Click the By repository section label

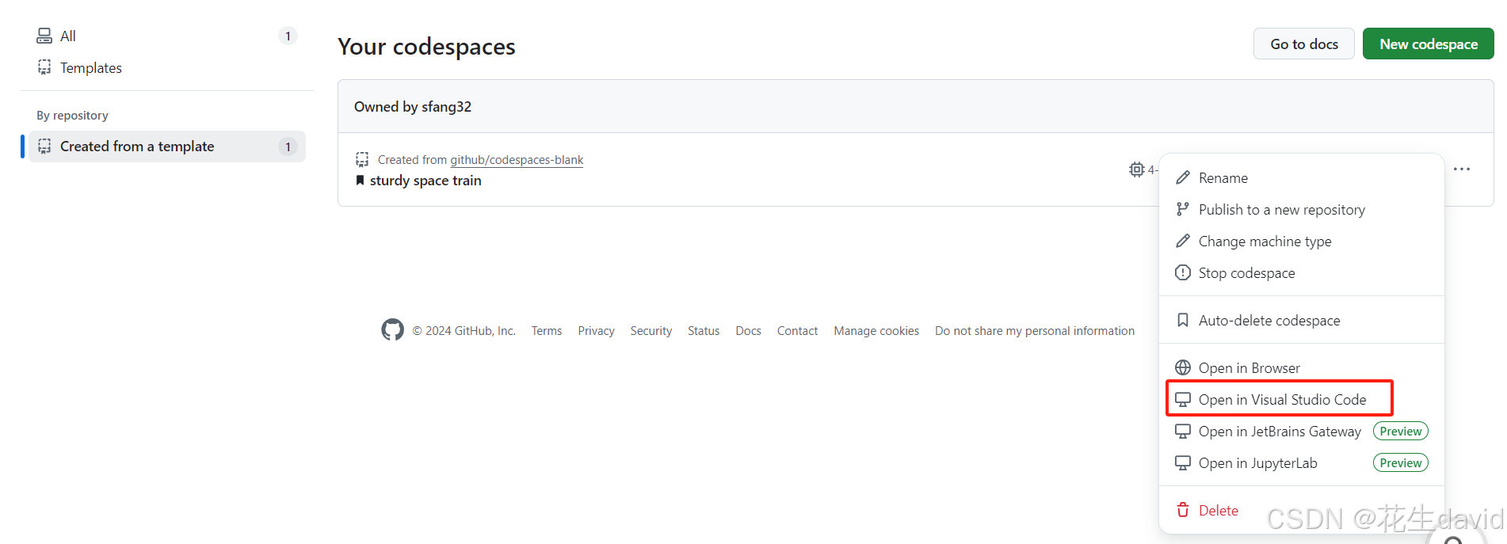coord(72,115)
